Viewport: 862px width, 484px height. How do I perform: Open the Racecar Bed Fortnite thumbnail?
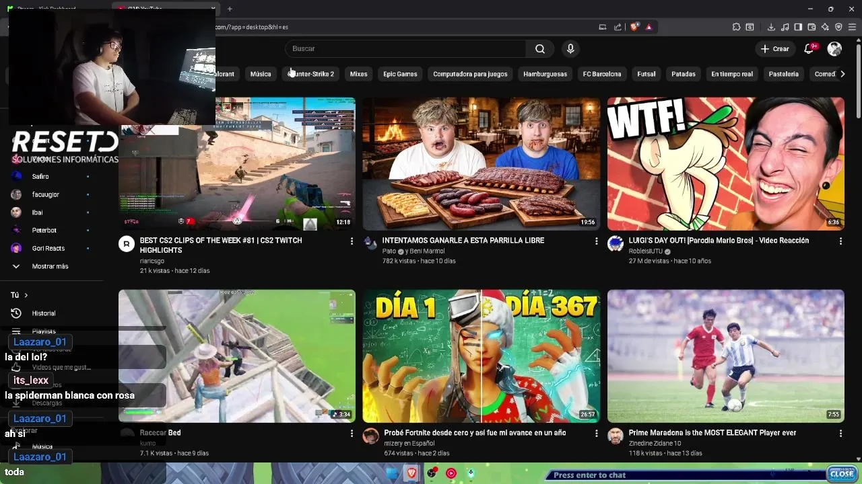pos(237,356)
